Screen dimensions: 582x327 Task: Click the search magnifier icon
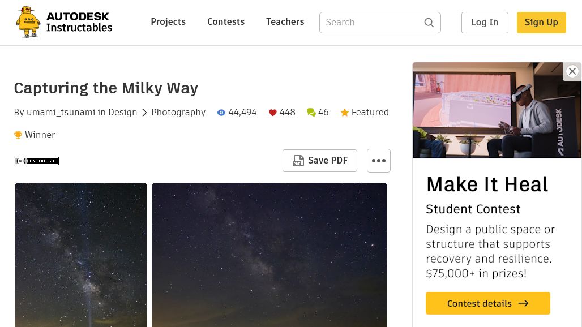[429, 23]
